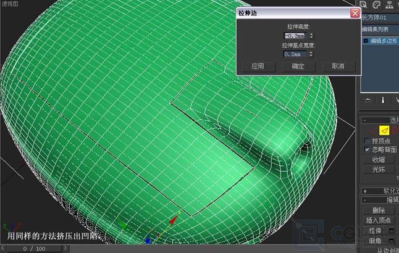Enable the 按顶点 checkbox
The height and width of the screenshot is (253, 399).
pyautogui.click(x=367, y=141)
